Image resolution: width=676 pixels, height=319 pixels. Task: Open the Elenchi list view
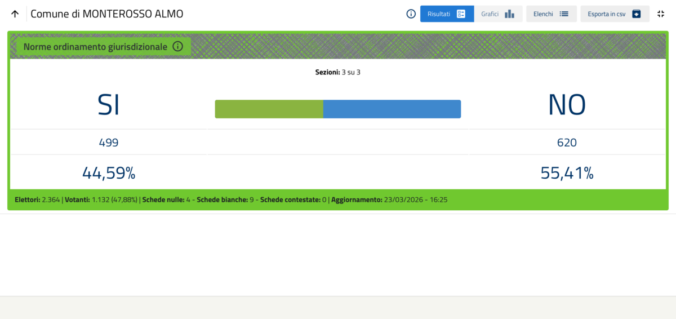(x=544, y=14)
